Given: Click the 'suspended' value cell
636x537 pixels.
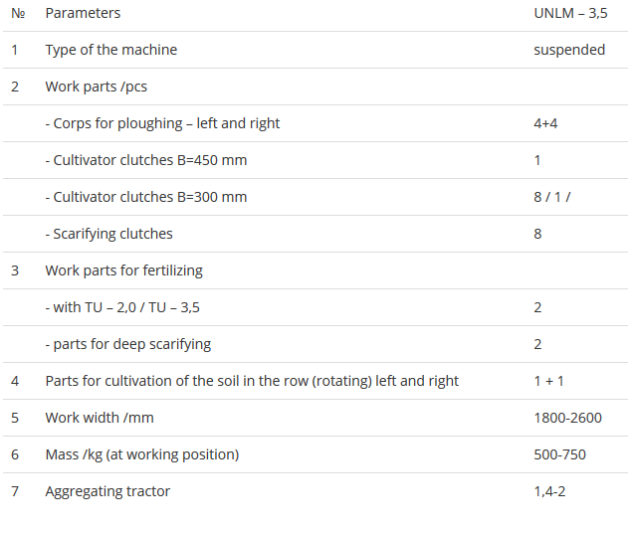Looking at the screenshot, I should coord(569,50).
